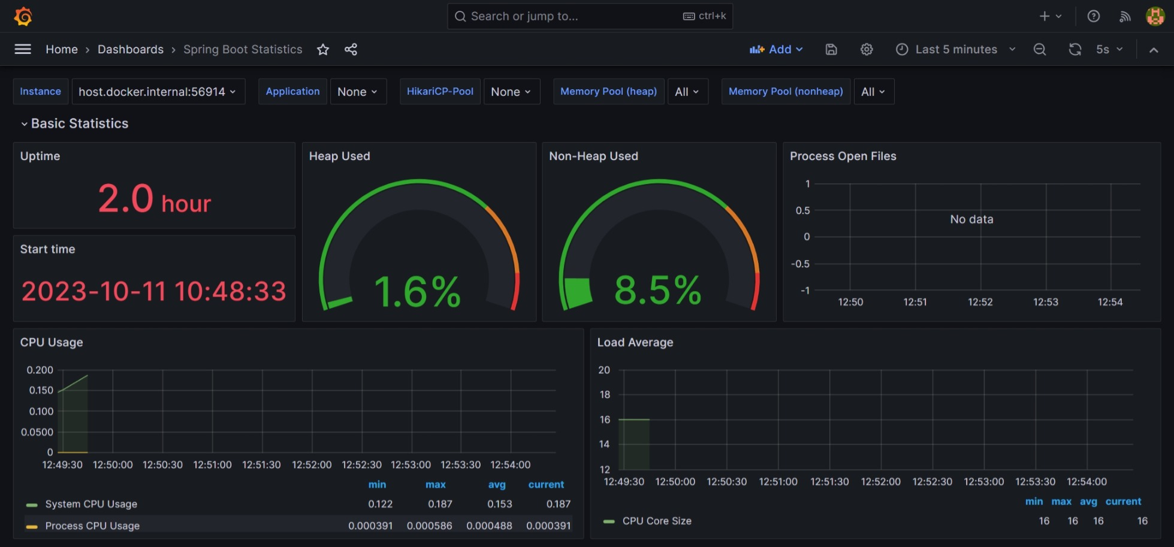Open the Uptime panel title menu

click(40, 156)
